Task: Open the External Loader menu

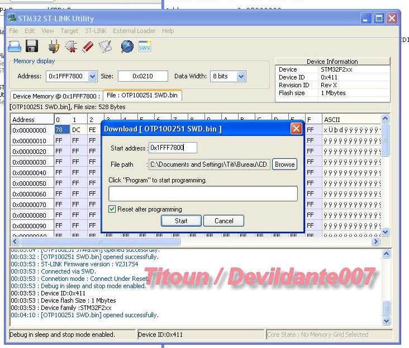Action: pos(134,31)
